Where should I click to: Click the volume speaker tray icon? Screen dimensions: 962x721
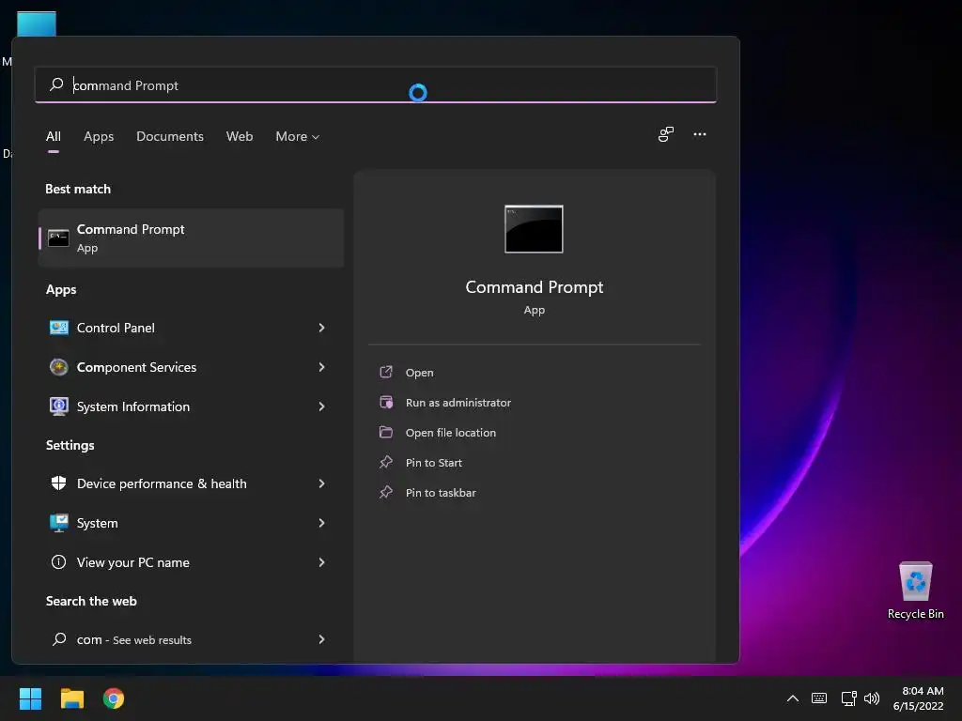[x=871, y=698]
